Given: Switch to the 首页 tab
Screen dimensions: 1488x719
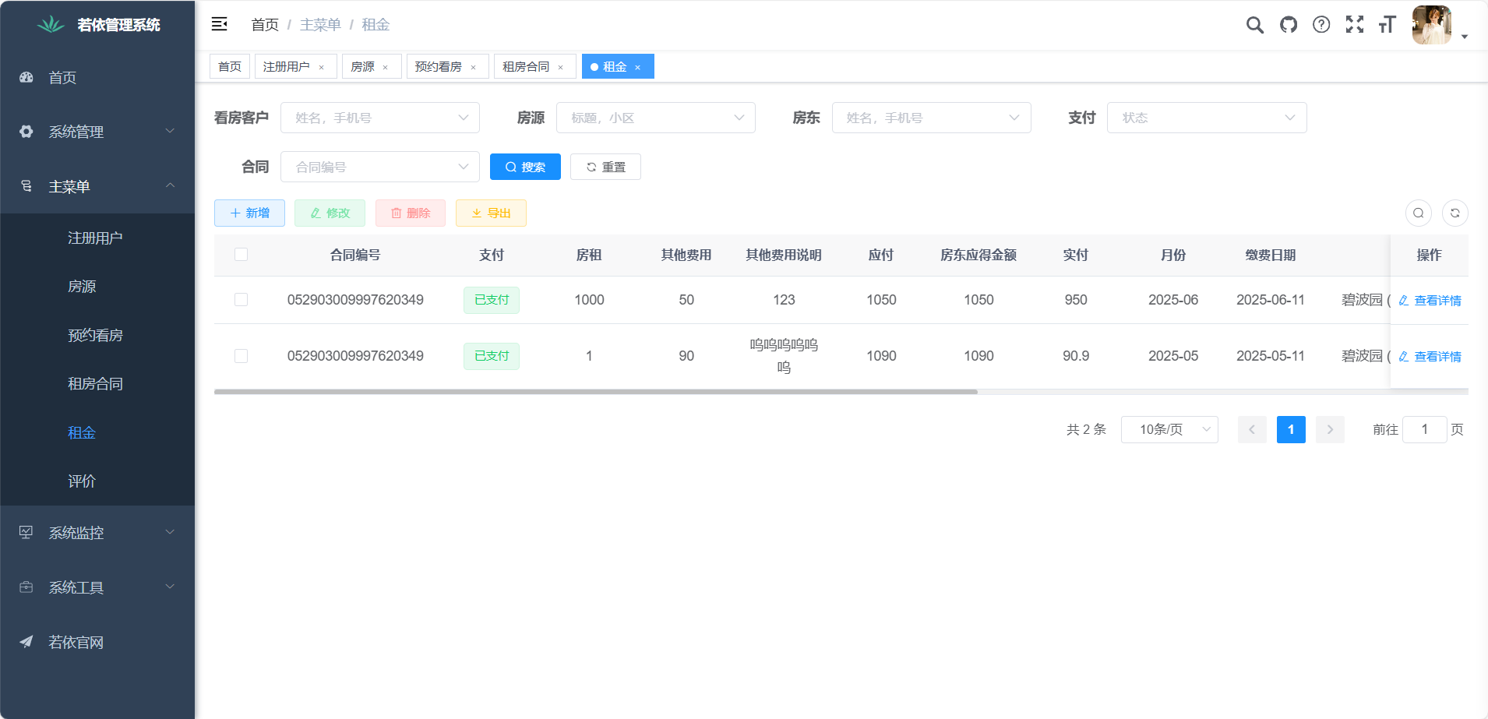Looking at the screenshot, I should (x=230, y=67).
